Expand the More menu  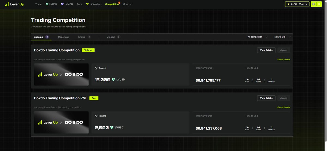click(127, 4)
